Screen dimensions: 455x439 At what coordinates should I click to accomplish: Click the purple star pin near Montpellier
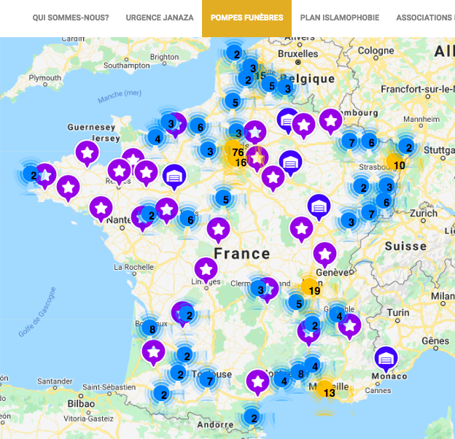coord(257,383)
